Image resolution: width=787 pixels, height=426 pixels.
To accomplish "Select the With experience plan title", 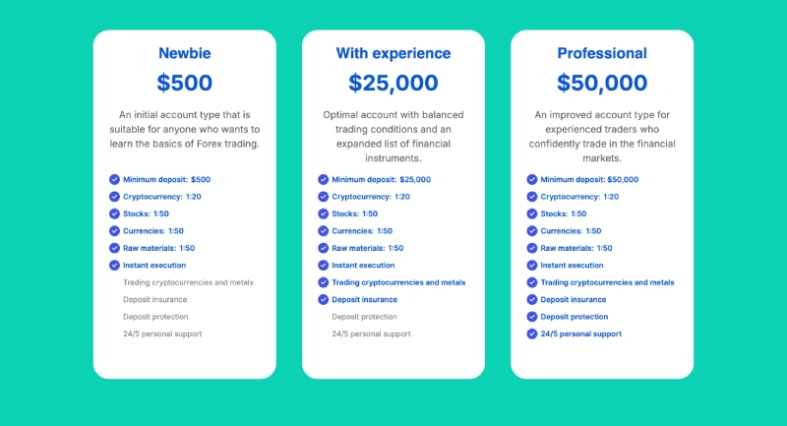I will (x=393, y=53).
